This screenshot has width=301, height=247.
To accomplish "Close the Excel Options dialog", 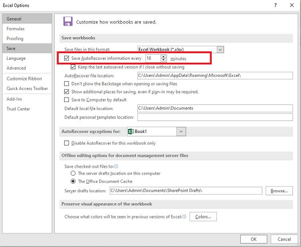I will coord(292,5).
